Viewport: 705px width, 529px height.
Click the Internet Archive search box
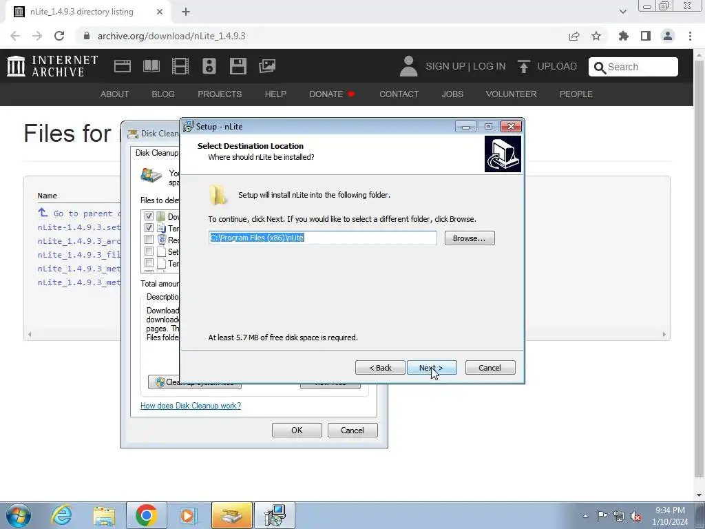pos(633,67)
